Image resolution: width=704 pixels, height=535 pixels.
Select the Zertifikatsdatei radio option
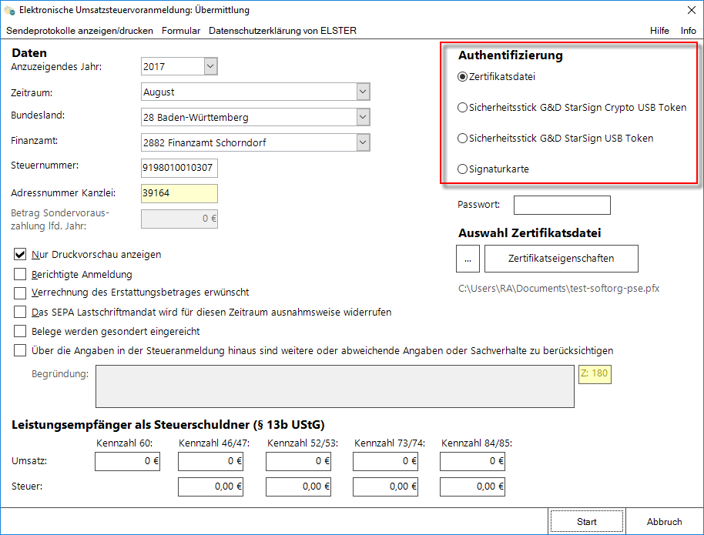tap(462, 77)
